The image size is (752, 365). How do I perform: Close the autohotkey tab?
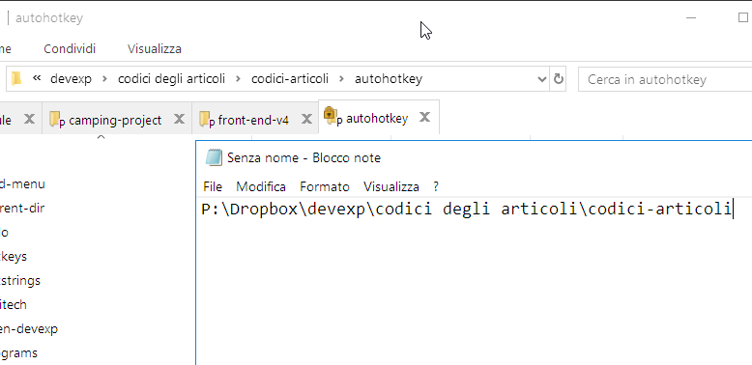424,117
